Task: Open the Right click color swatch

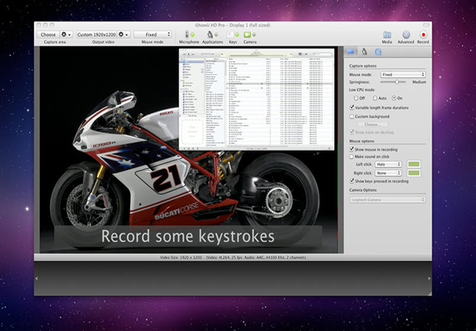Action: tap(414, 173)
